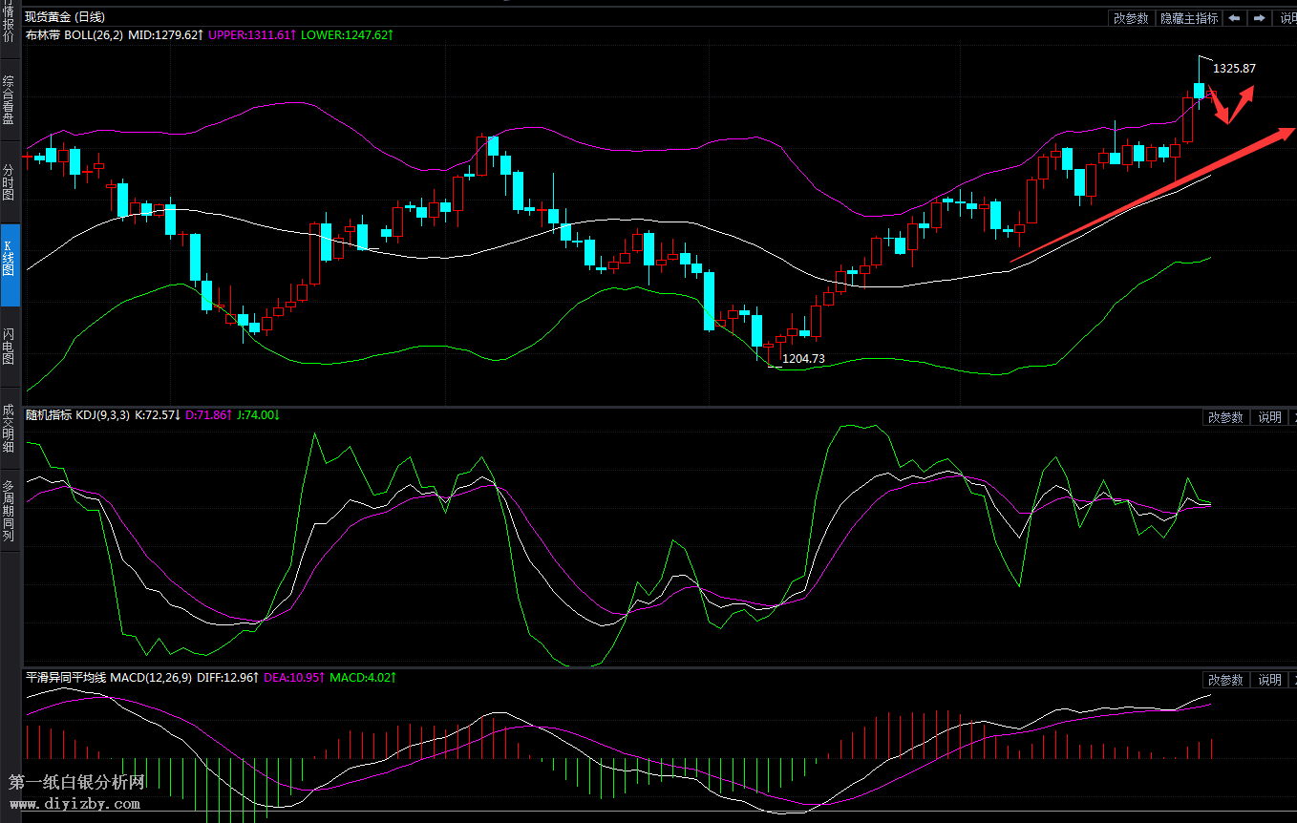Click the 随机指标 KDJ(9,3,3) label
The width and height of the screenshot is (1297, 823).
78,415
